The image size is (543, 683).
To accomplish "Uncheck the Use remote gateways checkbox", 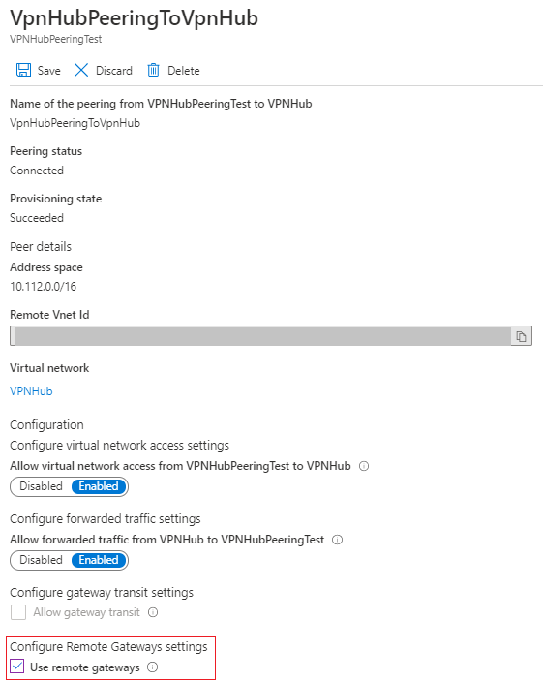I will tap(17, 667).
